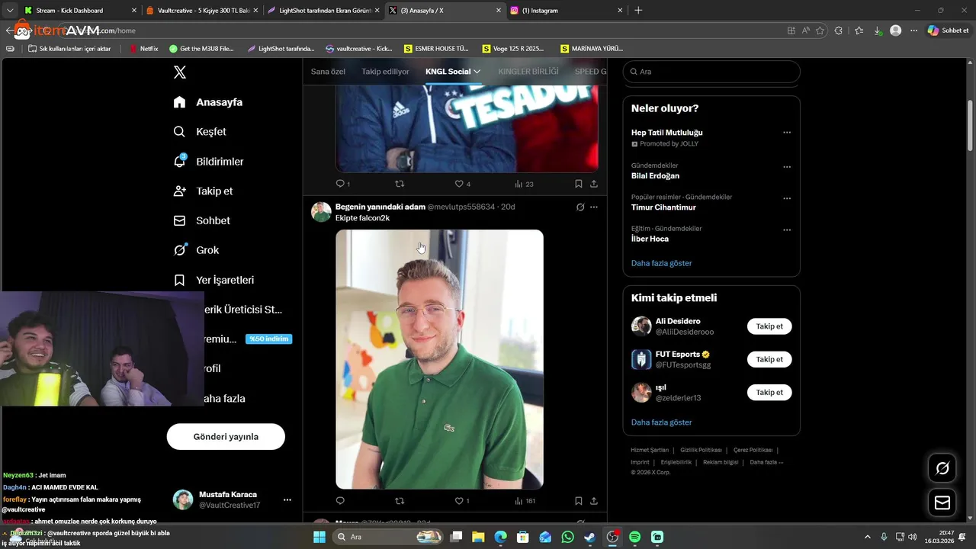
Task: Click the X logo in sidebar
Action: 179,72
